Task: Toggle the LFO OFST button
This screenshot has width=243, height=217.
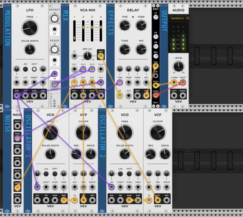Action: pos(34,69)
